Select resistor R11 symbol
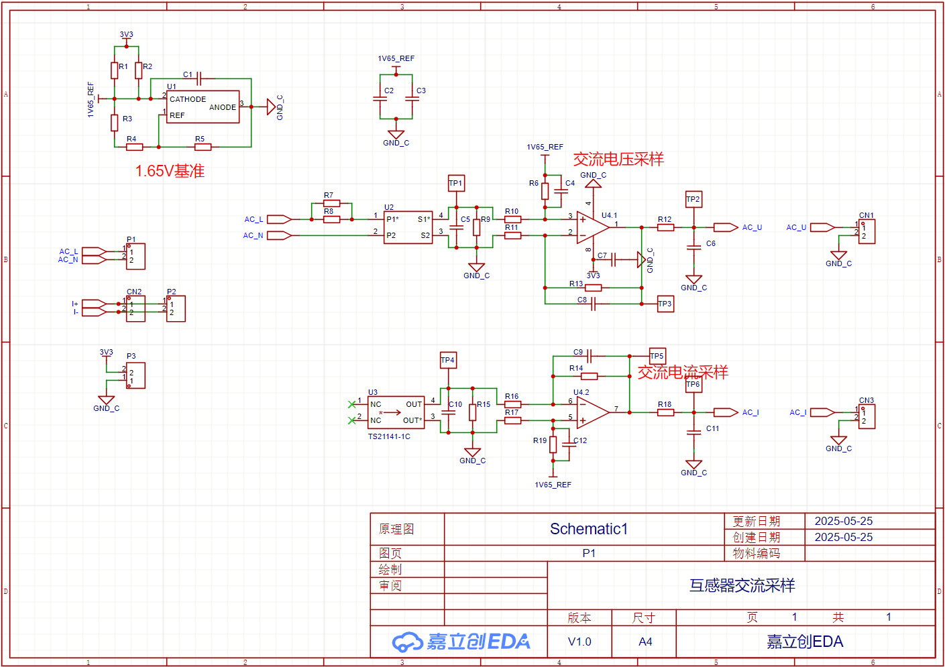 (513, 235)
